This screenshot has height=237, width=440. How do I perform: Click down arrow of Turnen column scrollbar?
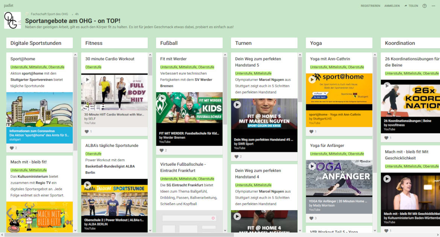300,231
